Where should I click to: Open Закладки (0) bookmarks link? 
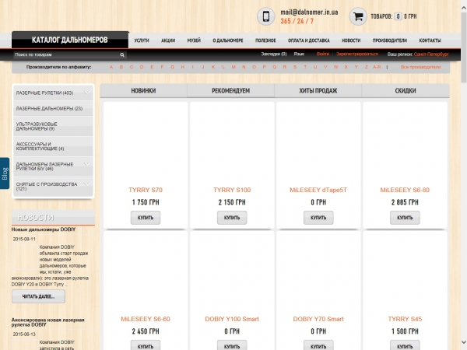pos(274,54)
